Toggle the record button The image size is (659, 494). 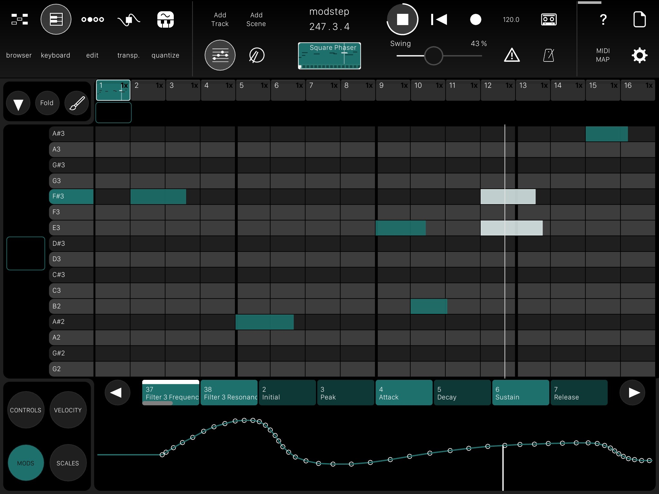click(476, 19)
